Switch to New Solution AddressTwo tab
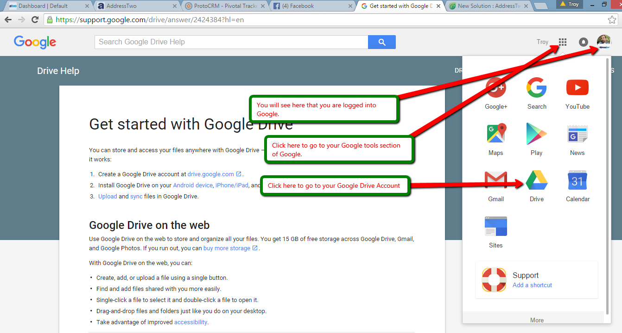The image size is (622, 333). click(488, 6)
